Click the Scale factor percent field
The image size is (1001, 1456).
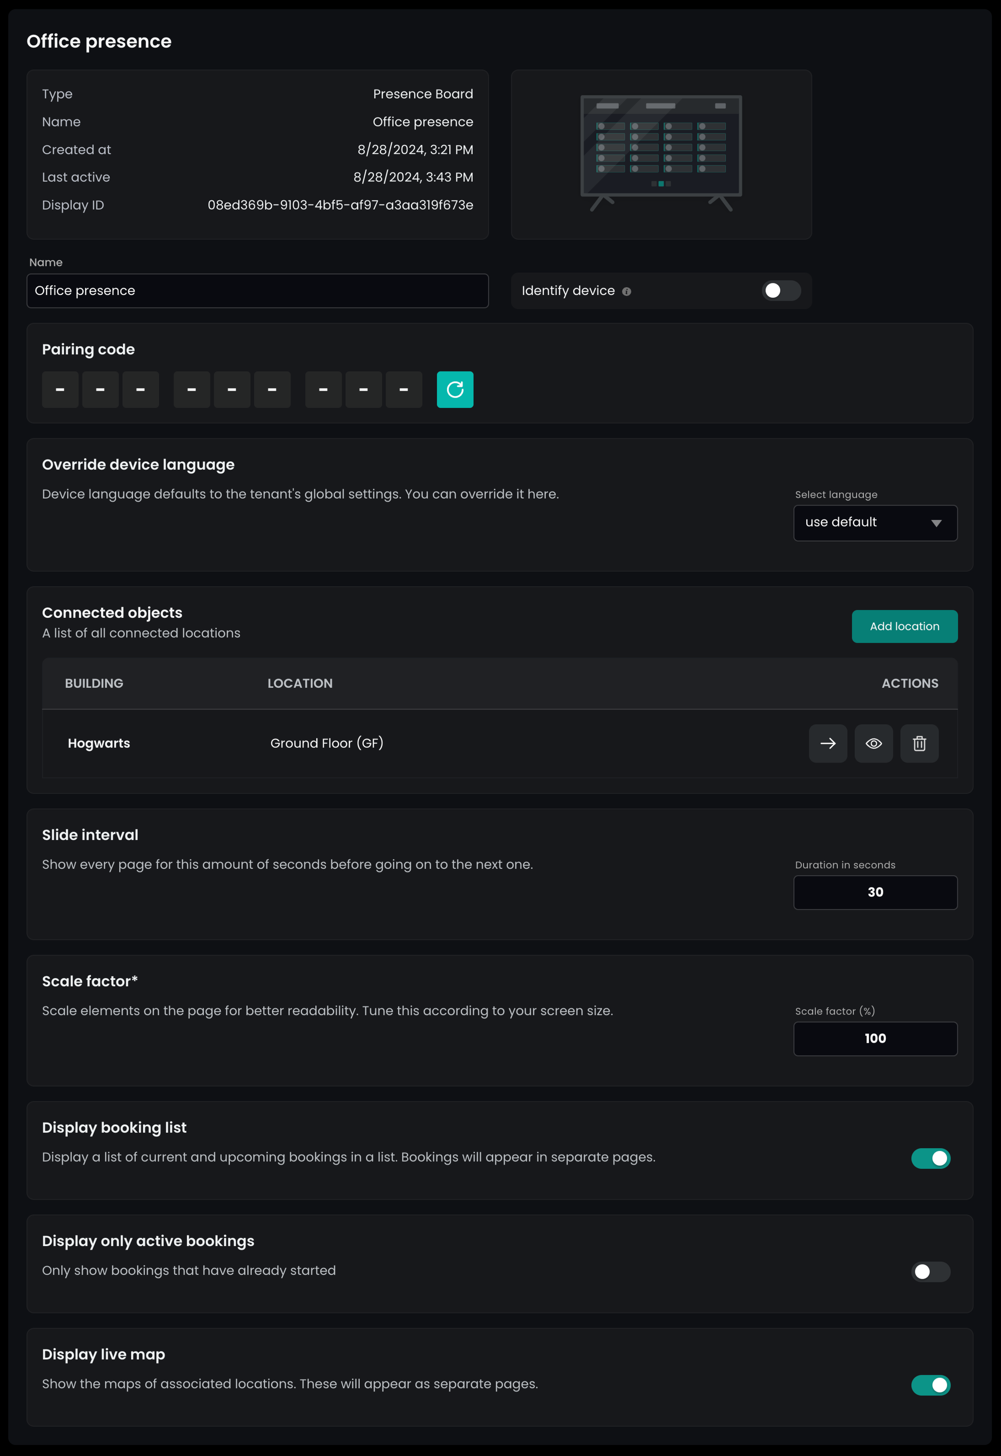pos(875,1038)
